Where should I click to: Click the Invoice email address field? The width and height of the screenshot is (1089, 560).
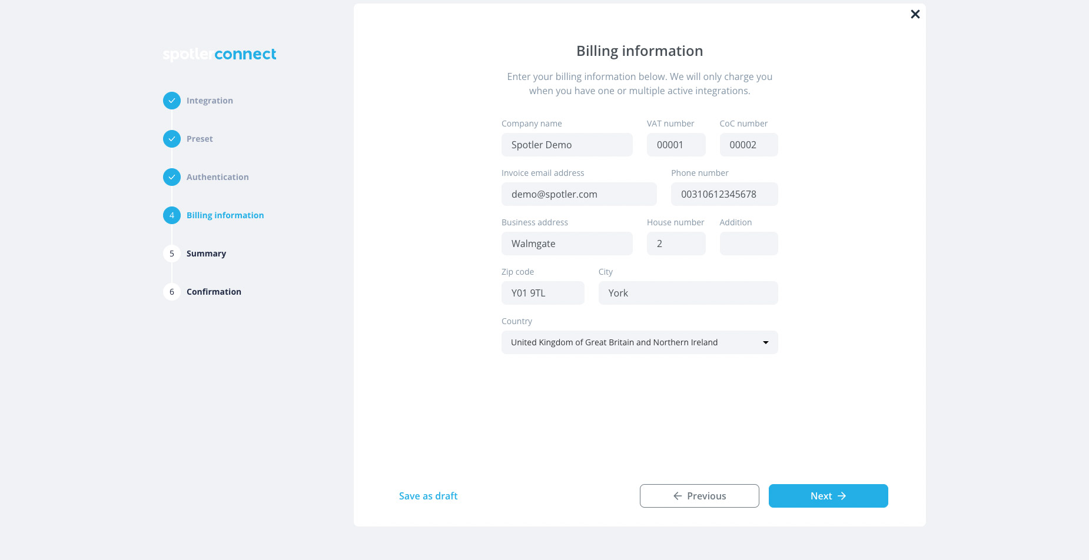tap(579, 194)
